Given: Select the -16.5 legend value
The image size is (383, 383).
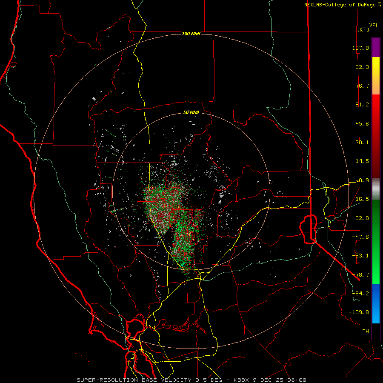Looking at the screenshot, I should coord(360,199).
